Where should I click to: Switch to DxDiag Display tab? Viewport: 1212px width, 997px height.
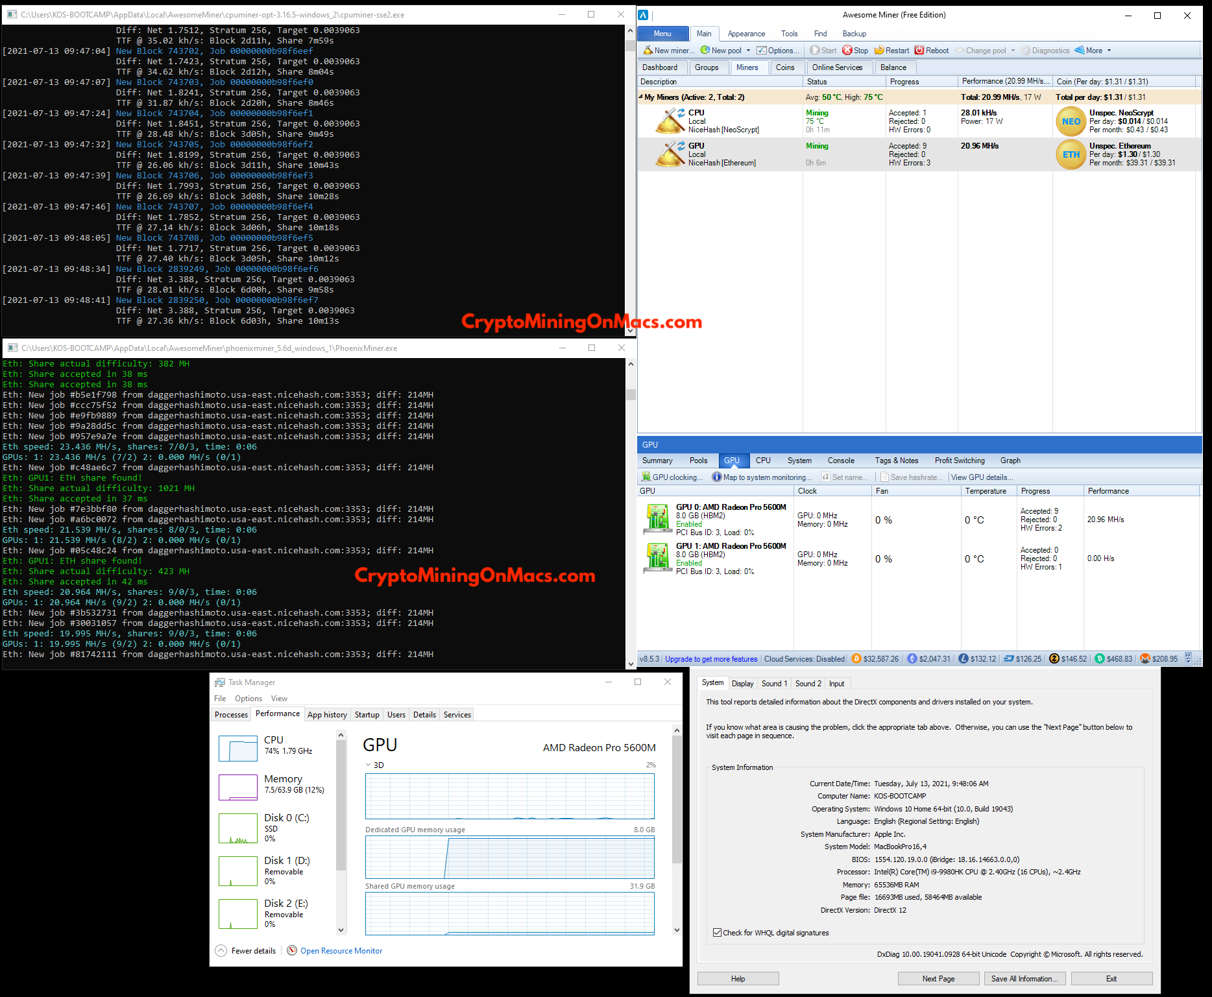coord(742,684)
